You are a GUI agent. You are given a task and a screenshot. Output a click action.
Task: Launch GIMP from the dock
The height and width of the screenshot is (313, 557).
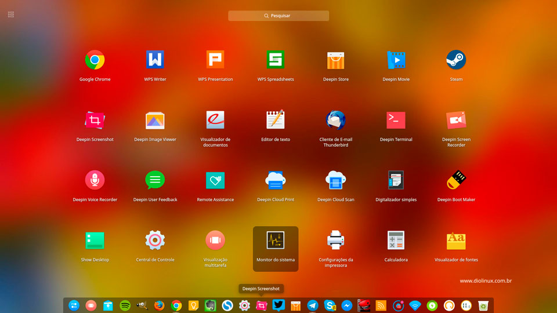[x=142, y=305]
